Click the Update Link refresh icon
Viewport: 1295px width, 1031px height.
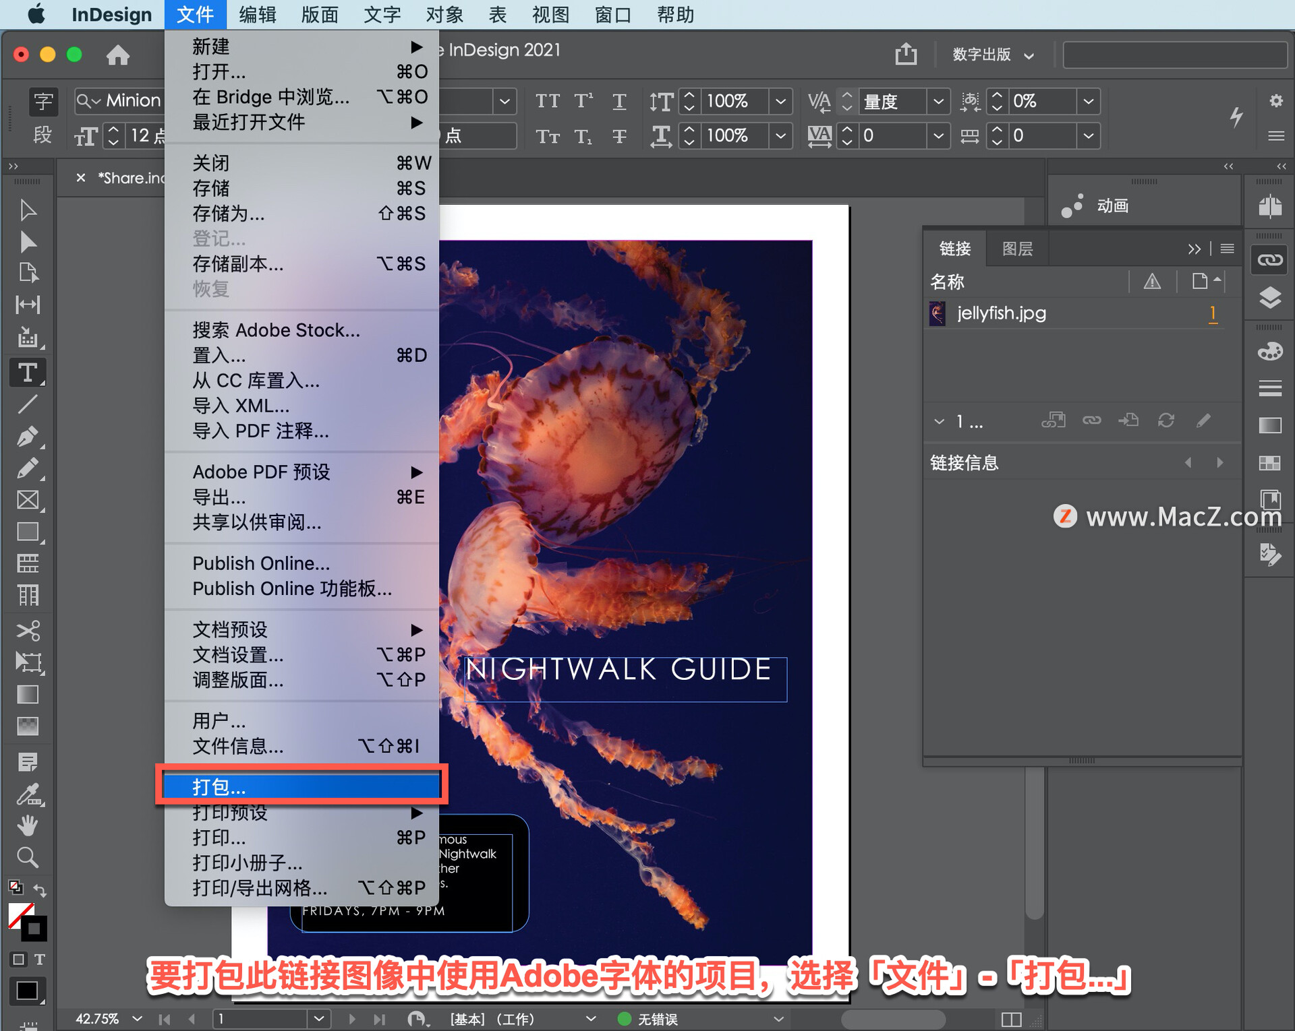click(x=1165, y=420)
